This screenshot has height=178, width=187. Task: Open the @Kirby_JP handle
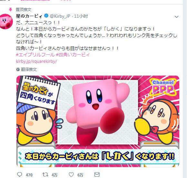[60, 16]
